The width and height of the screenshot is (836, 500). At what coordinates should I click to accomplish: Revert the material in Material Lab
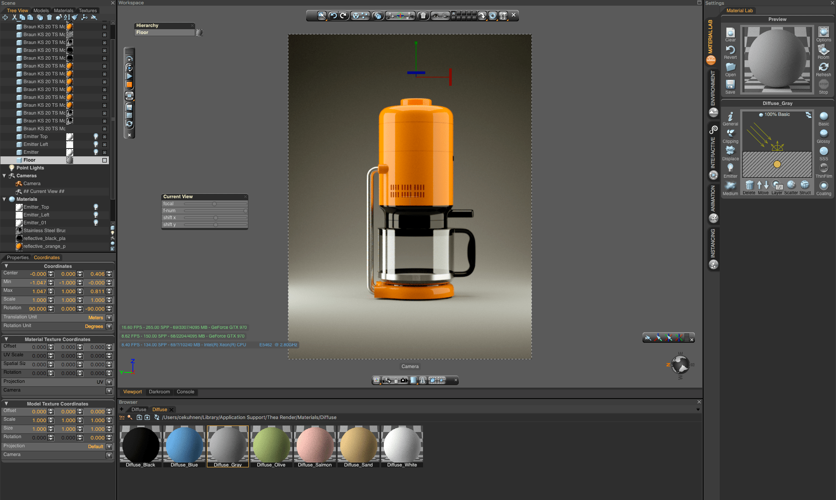[731, 52]
